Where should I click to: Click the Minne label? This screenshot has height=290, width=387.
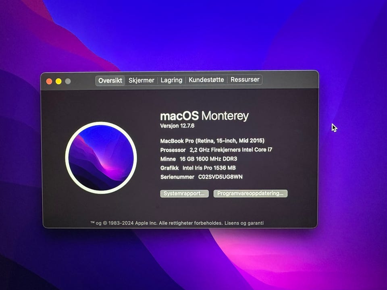tap(168, 159)
